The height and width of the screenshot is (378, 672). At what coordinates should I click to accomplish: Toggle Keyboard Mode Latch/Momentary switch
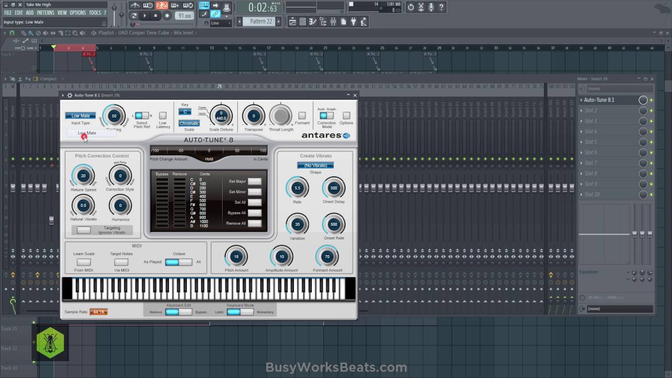pos(240,312)
